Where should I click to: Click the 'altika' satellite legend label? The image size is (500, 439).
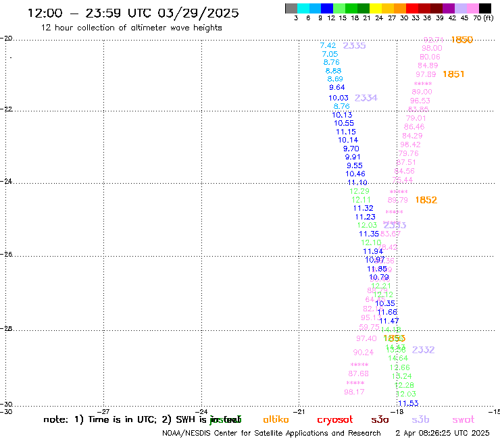click(276, 419)
